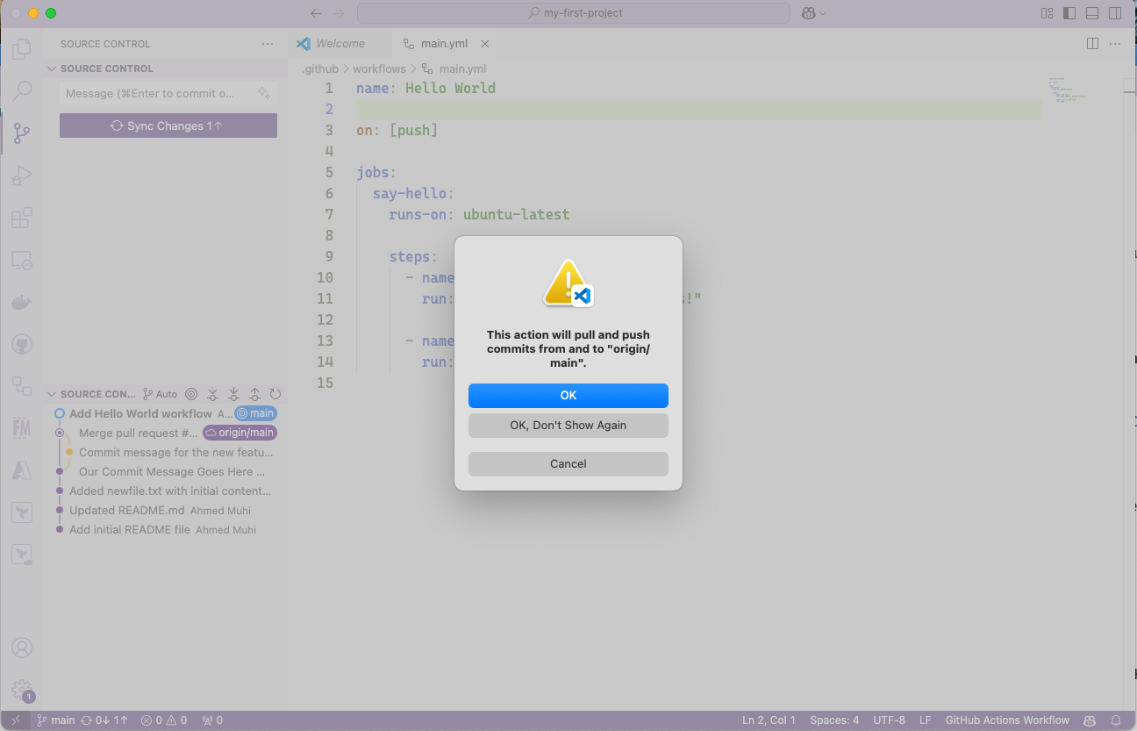This screenshot has width=1137, height=731.
Task: Go forward with the right arrow
Action: 340,13
